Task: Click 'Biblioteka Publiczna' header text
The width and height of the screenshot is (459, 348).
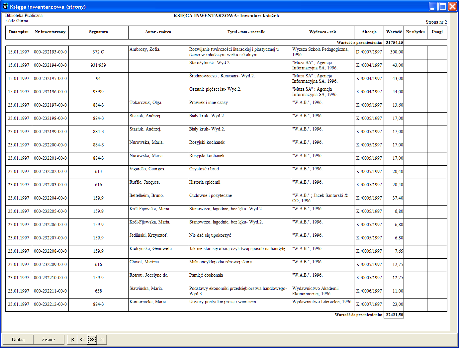Action: point(24,16)
